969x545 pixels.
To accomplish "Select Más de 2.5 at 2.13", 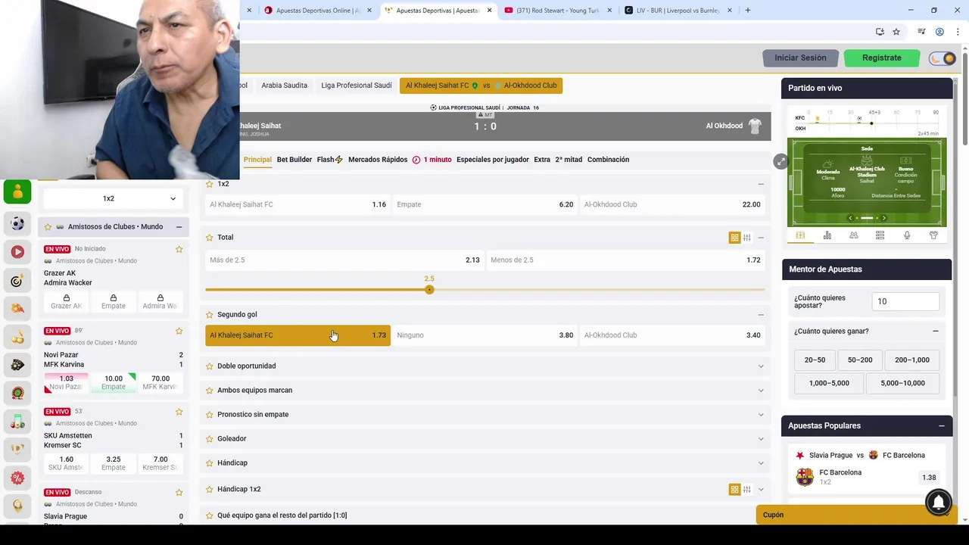I will tap(344, 260).
